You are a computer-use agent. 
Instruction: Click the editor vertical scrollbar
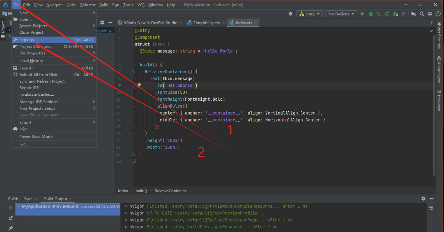[x=434, y=105]
